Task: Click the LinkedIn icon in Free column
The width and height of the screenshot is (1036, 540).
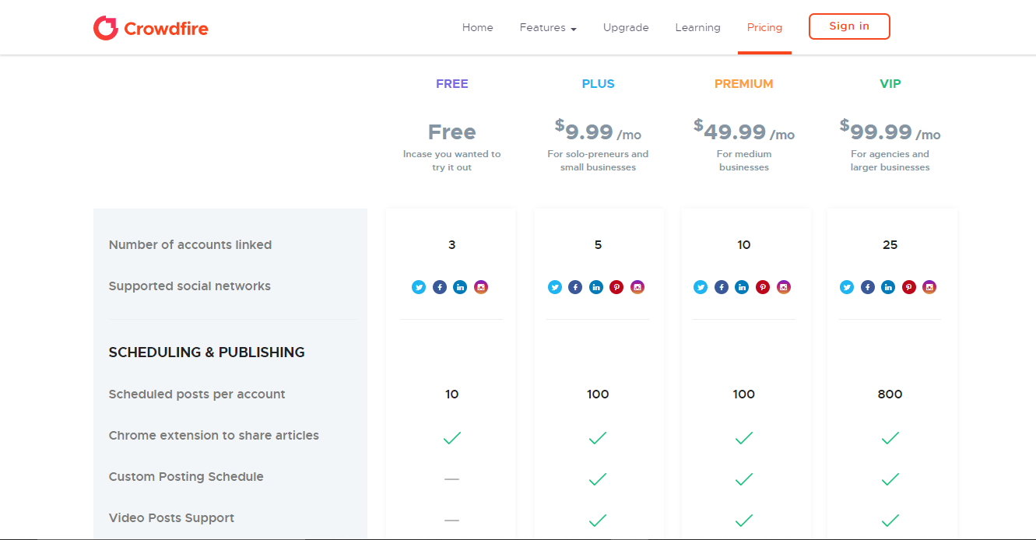Action: coord(460,287)
